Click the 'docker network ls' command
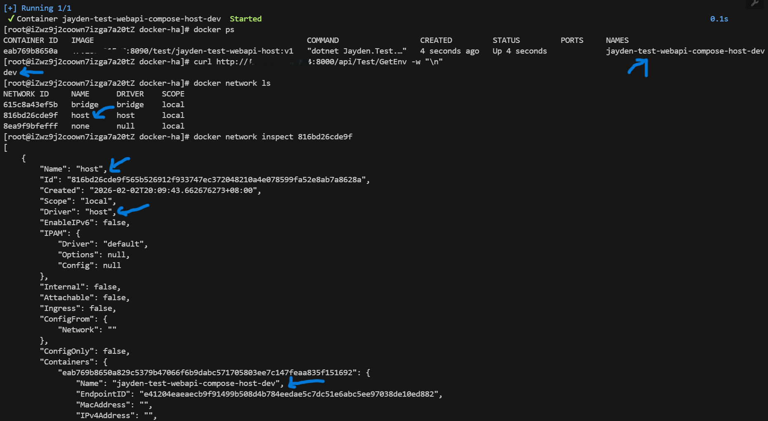768x421 pixels. tap(232, 83)
